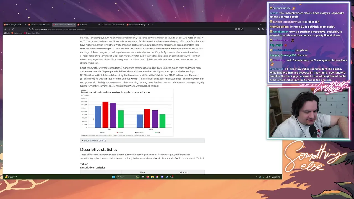
Task: Reload the statcan page
Action: pos(13,29)
